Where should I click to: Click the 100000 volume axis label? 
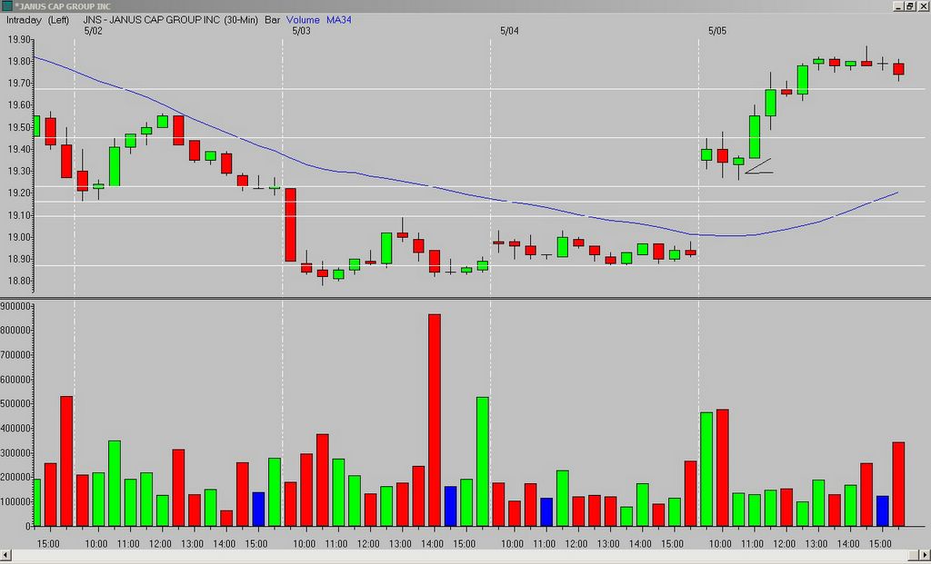[x=16, y=501]
